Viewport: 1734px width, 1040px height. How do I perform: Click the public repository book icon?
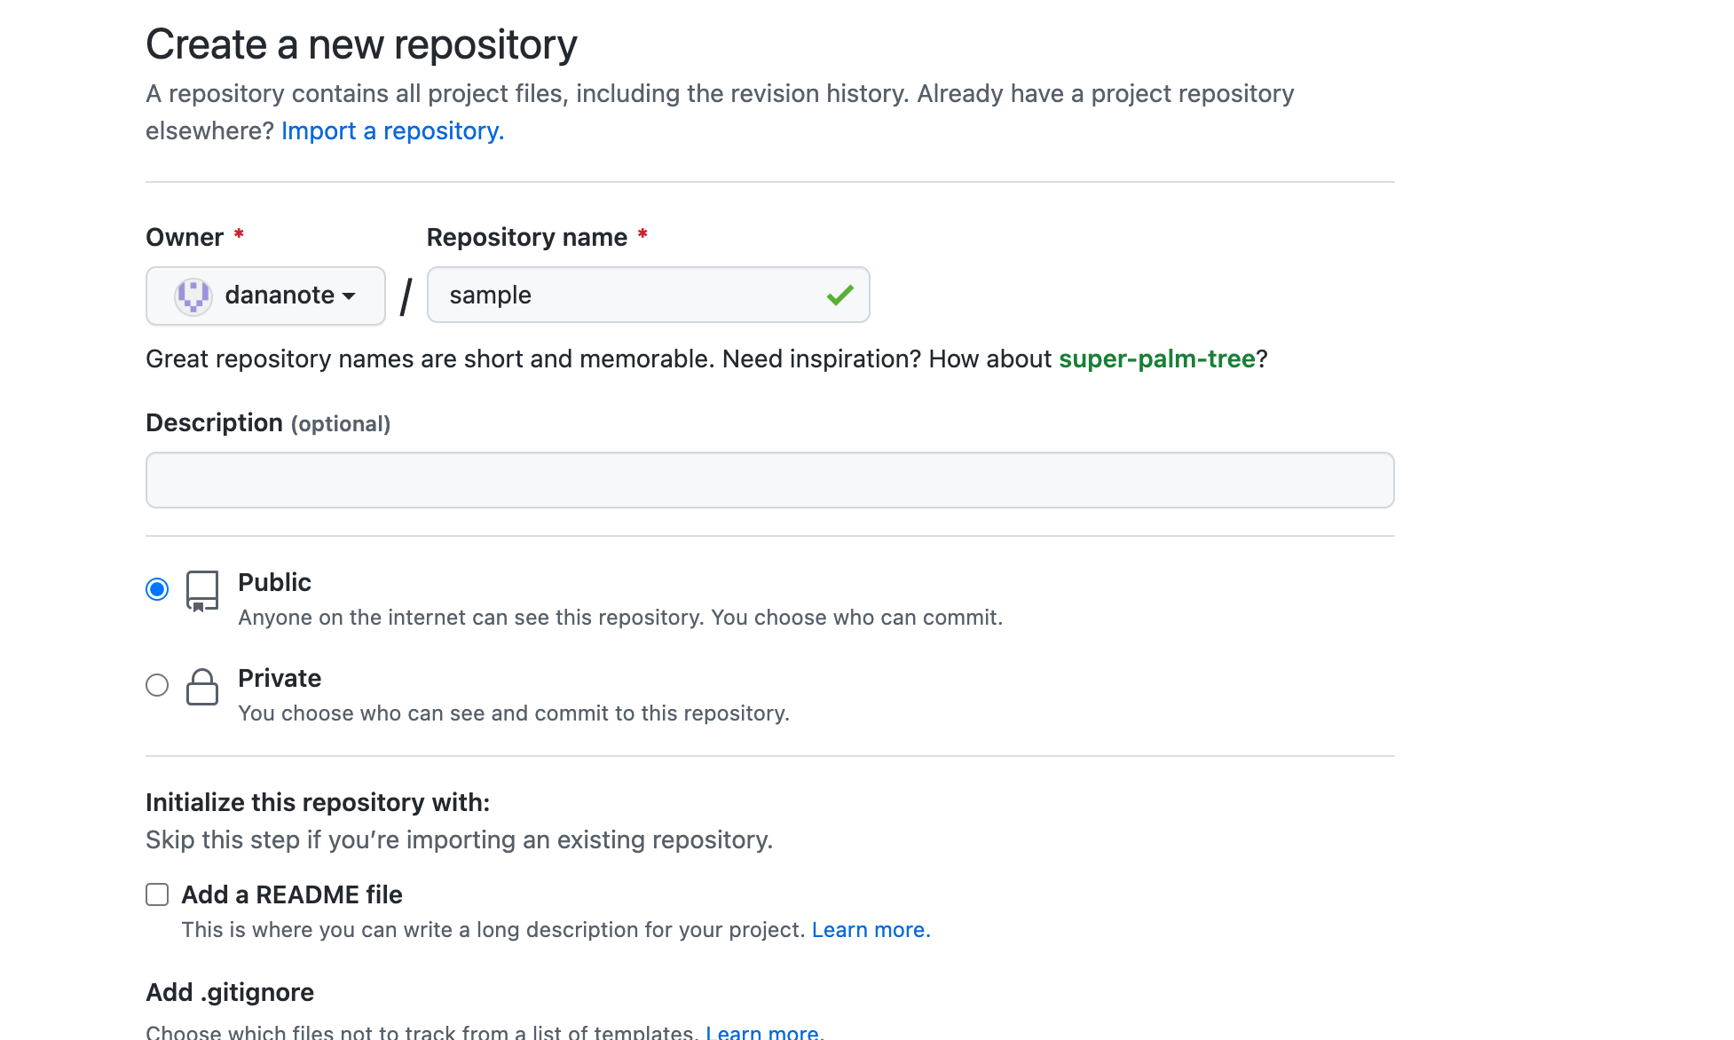[202, 591]
